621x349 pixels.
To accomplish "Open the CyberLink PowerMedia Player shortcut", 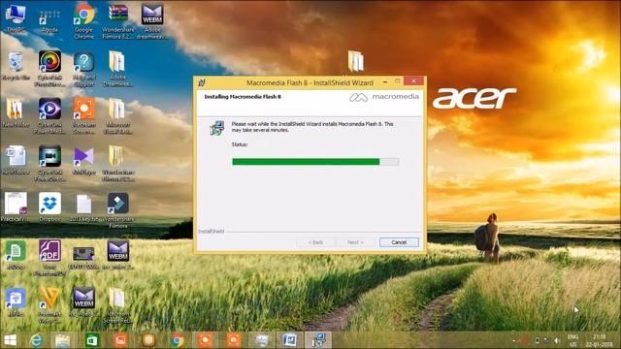I will (49, 116).
